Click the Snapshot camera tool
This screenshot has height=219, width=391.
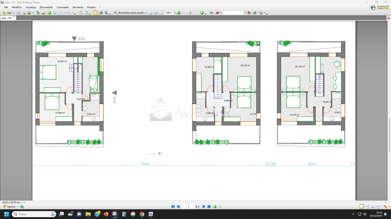point(101,13)
